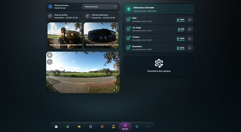
Task: Click the camera settings gear icon
Action: [x=159, y=63]
